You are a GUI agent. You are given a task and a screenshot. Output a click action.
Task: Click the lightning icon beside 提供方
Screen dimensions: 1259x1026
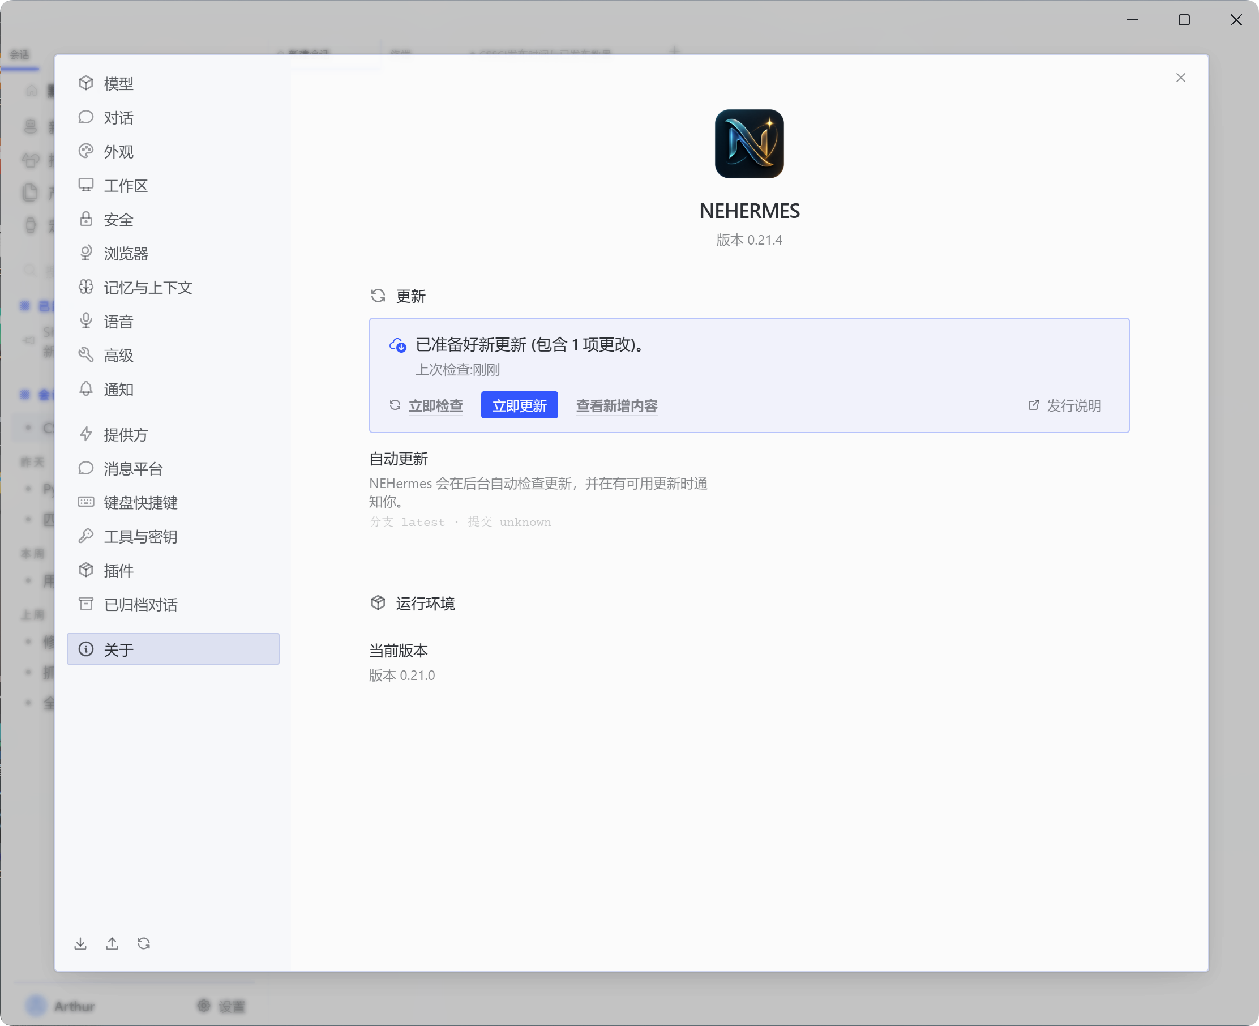click(85, 434)
